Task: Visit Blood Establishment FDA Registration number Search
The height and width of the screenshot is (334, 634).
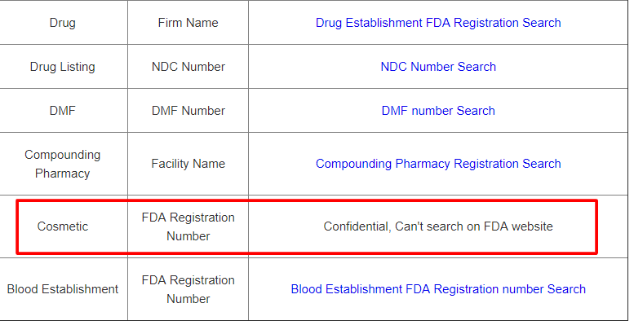Action: (438, 289)
